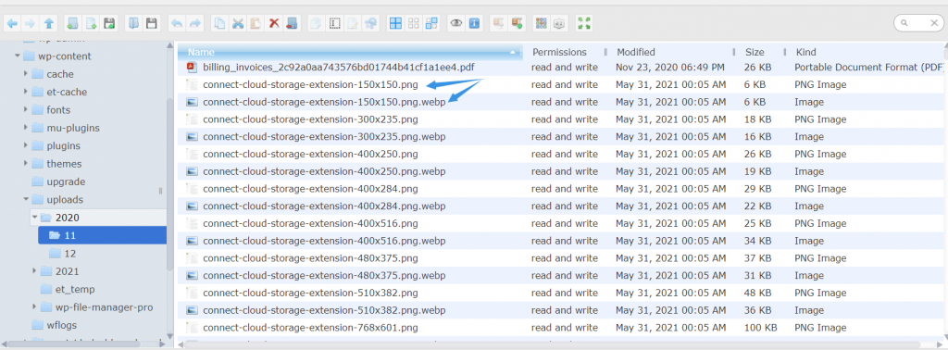The width and height of the screenshot is (948, 350).
Task: Select folder 11 in the tree
Action: pos(102,235)
